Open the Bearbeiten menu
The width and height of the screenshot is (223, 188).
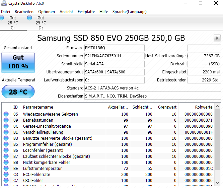click(x=24, y=12)
